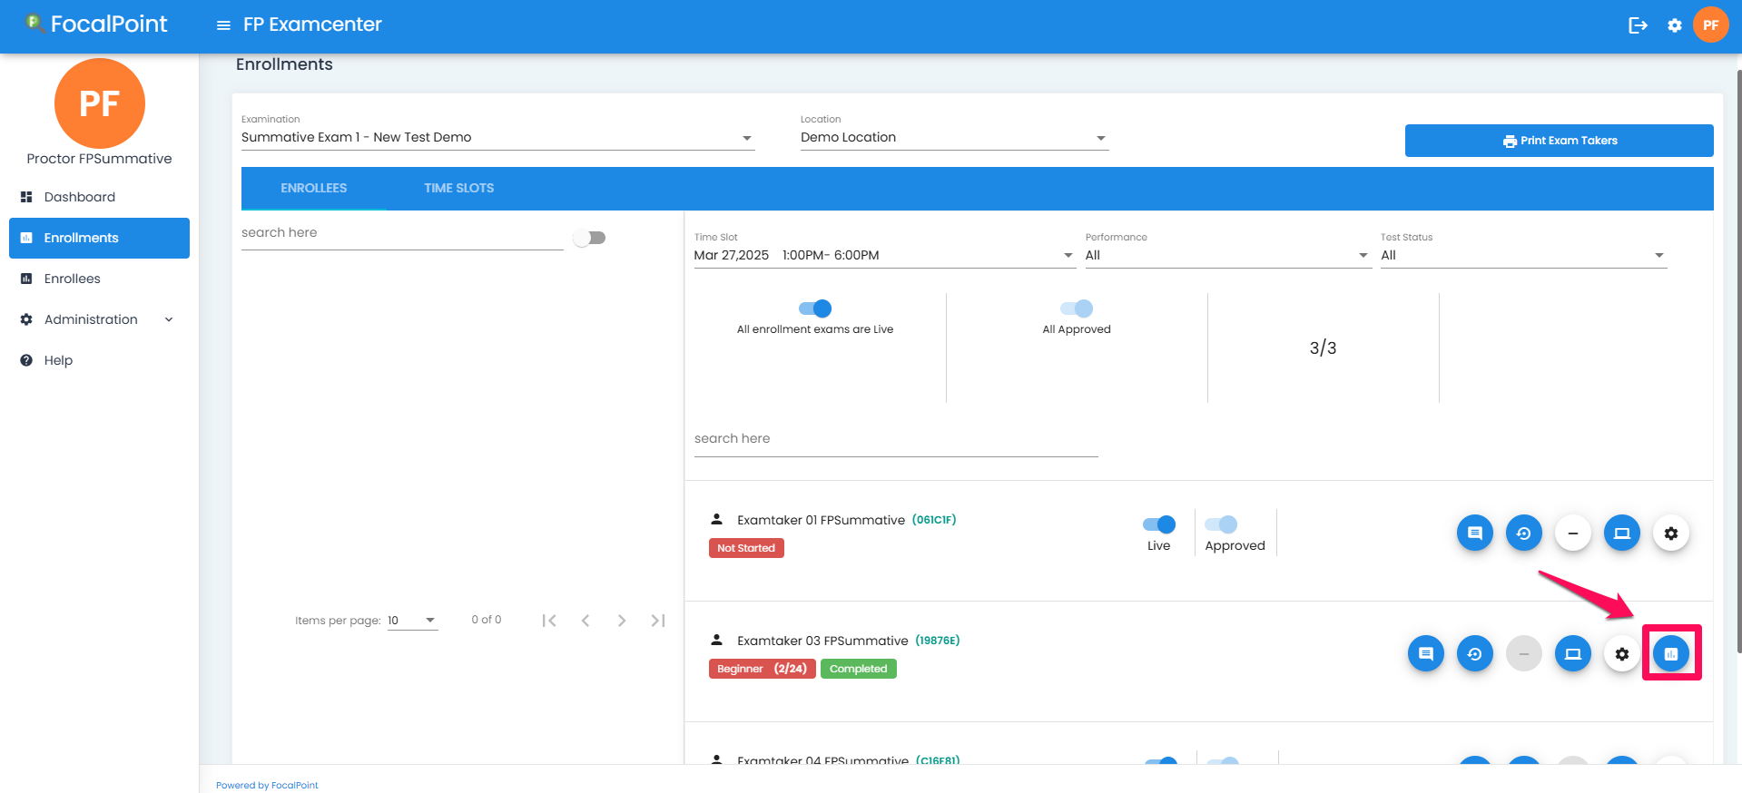Open settings gear for Examtaker 01
The height and width of the screenshot is (793, 1742).
tap(1670, 533)
